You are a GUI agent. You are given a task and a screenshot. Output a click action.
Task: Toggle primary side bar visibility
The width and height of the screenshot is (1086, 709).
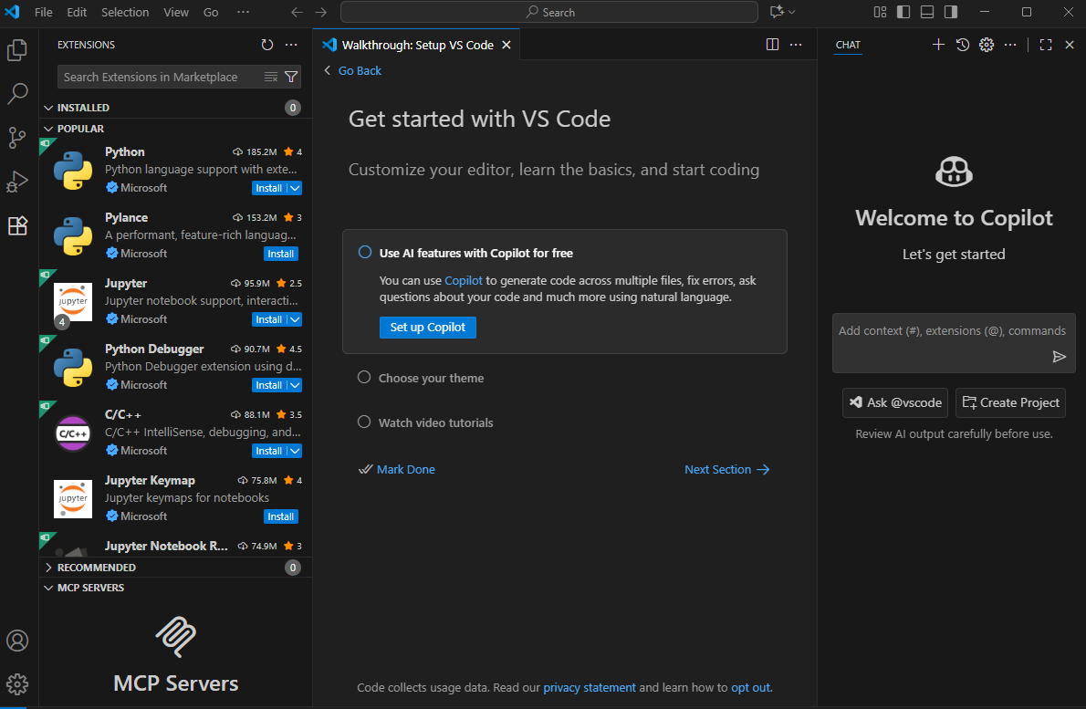pyautogui.click(x=903, y=12)
